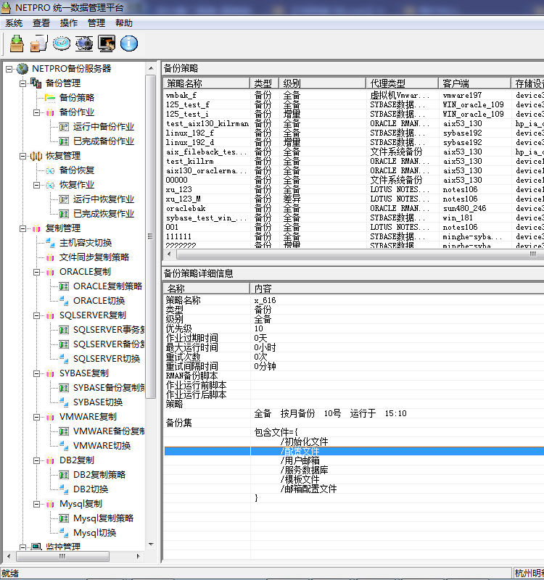This screenshot has height=580, width=544.
Task: Select 已完成备份作业 tree item
Action: [103, 141]
